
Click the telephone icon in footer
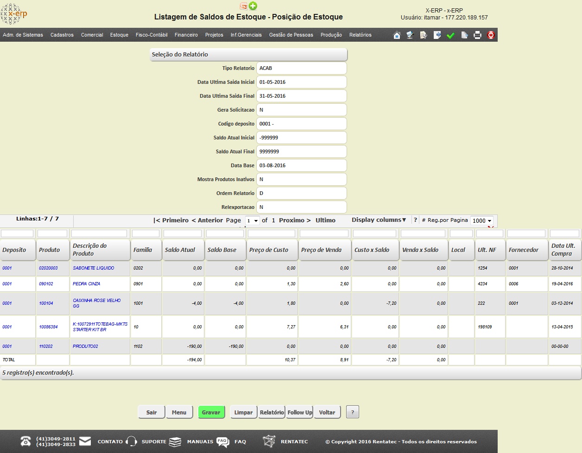[26, 441]
